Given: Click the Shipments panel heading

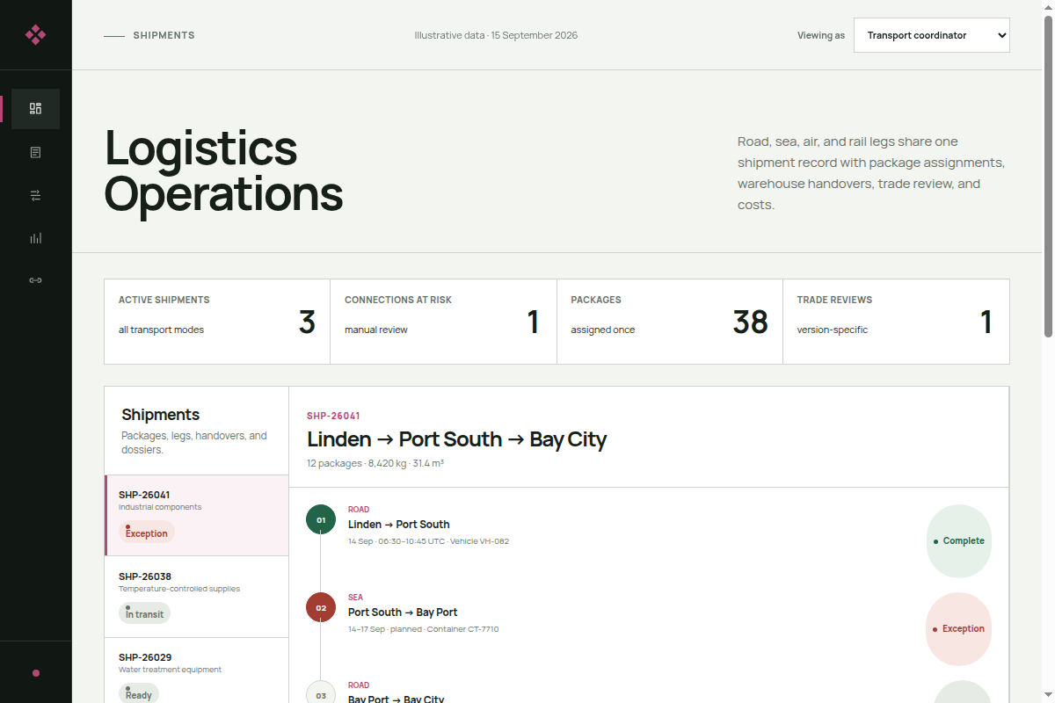Looking at the screenshot, I should [x=161, y=415].
